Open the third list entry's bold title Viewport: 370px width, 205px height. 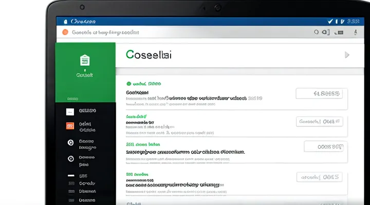click(185, 152)
